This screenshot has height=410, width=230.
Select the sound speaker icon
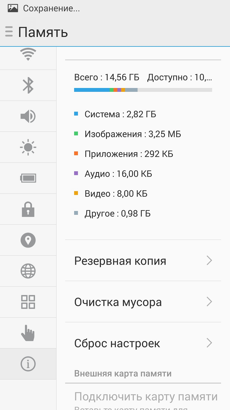click(x=28, y=116)
